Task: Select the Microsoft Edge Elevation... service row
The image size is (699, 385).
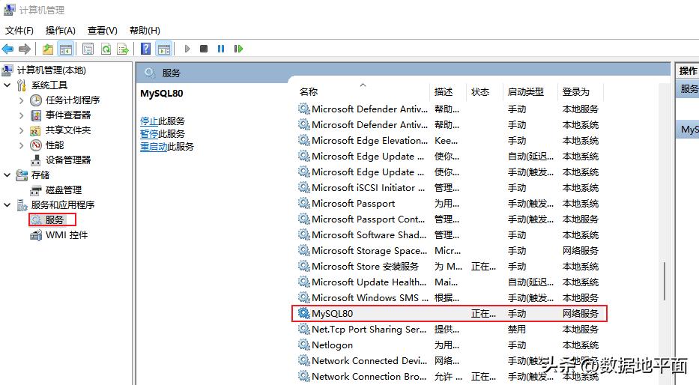Action: [x=450, y=140]
